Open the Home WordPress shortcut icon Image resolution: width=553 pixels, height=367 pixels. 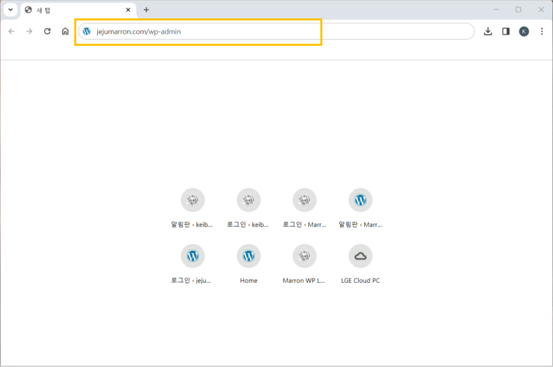click(x=248, y=256)
